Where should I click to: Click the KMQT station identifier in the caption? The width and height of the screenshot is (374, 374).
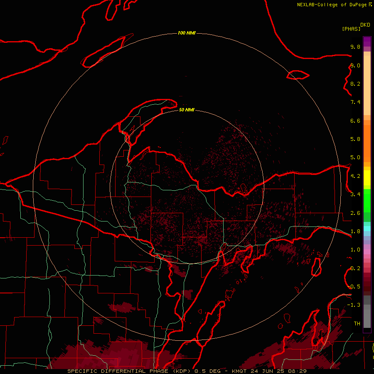[239, 371]
